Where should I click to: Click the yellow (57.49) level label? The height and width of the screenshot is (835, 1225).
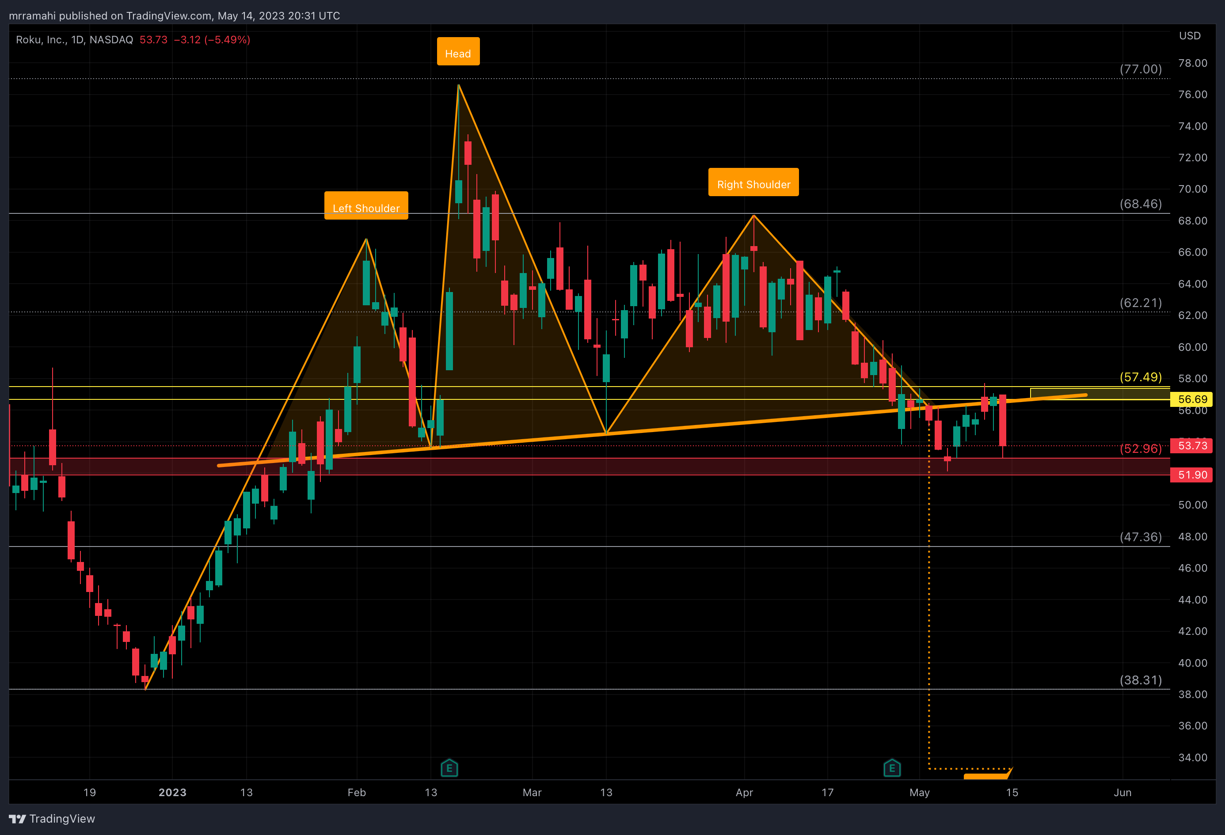(x=1140, y=377)
